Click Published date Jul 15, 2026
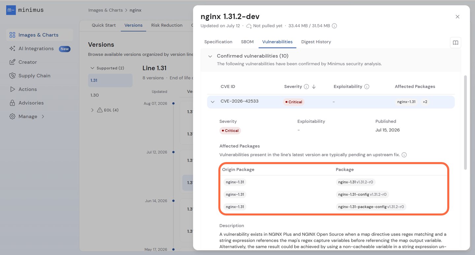Viewport: 475px width, 255px height. tap(388, 130)
